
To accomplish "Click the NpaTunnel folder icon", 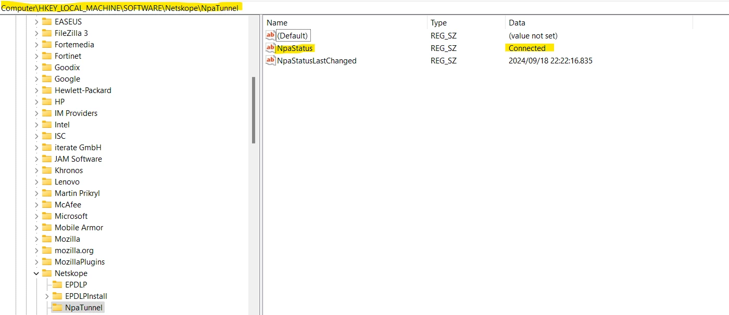I will tap(57, 308).
